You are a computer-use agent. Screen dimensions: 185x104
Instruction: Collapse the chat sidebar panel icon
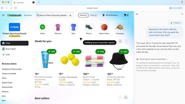(x=137, y=14)
